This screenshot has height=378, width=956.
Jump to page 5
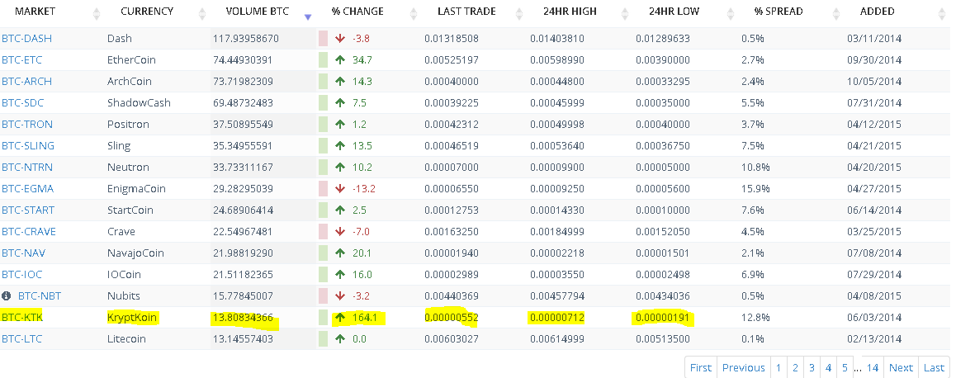coord(845,367)
